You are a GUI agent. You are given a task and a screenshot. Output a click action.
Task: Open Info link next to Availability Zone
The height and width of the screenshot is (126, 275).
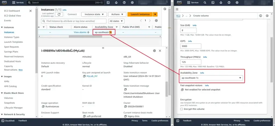coord(202,73)
